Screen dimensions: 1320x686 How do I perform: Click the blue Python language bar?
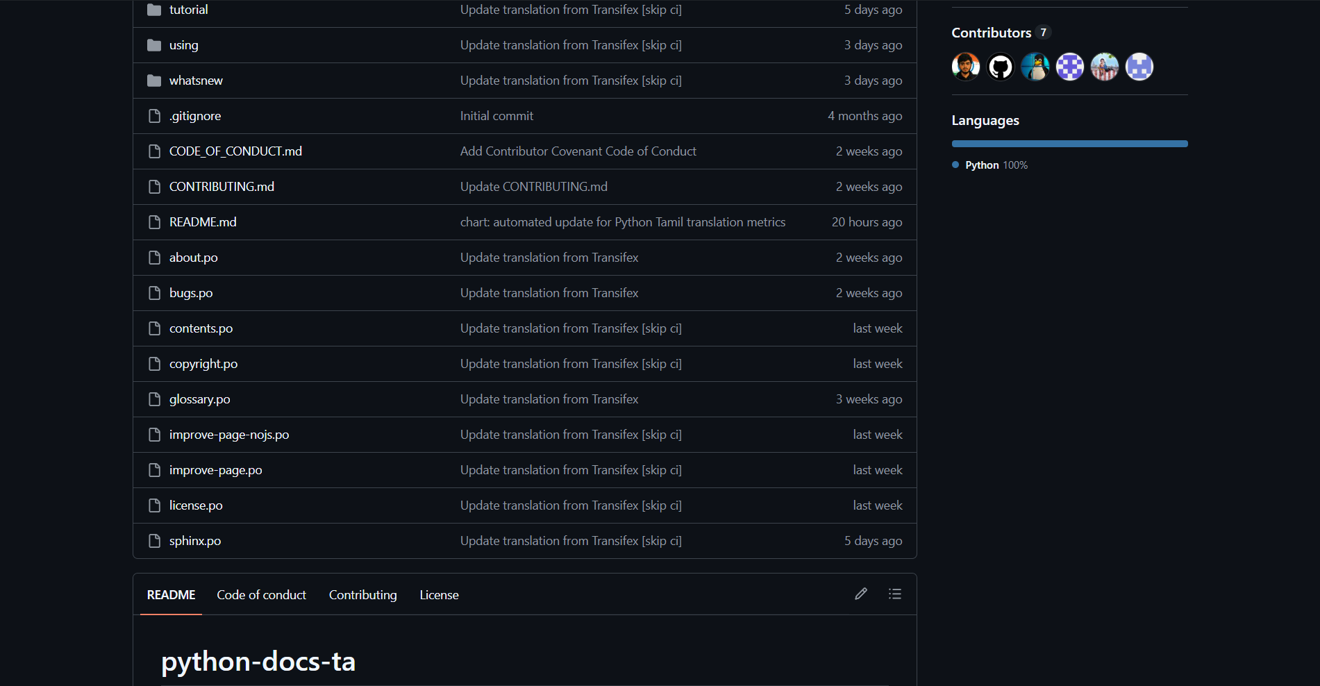tap(1069, 144)
